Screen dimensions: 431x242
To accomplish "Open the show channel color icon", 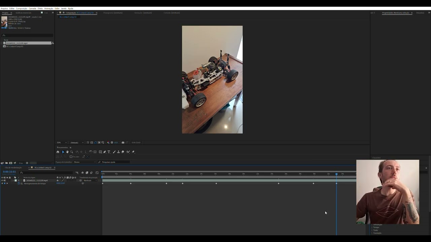I will pos(108,143).
